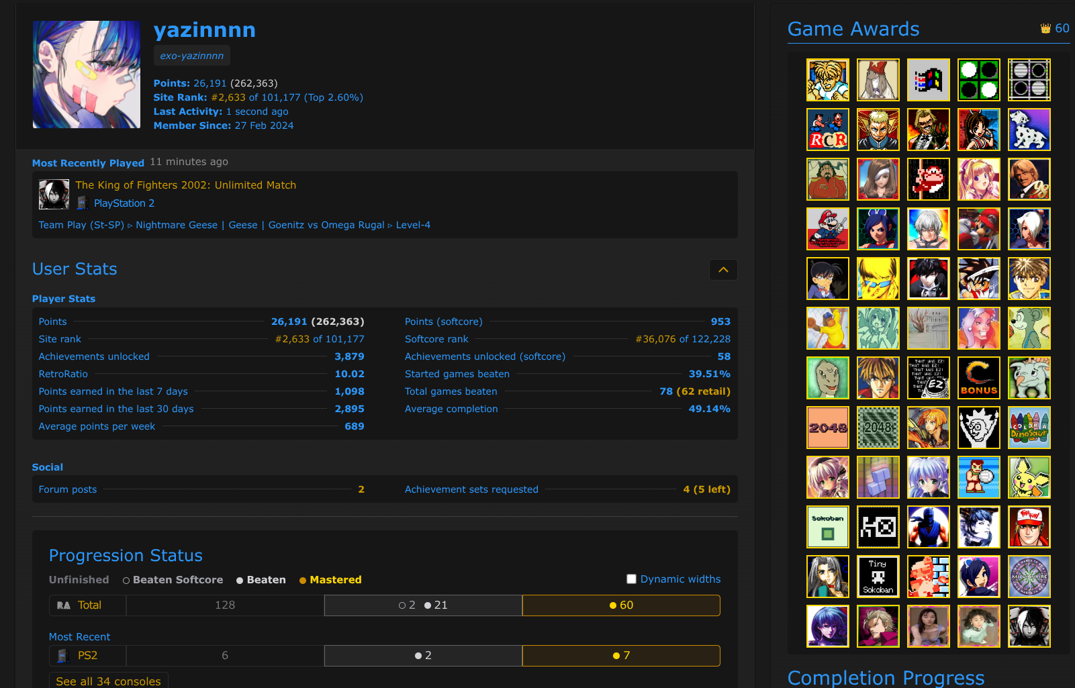The width and height of the screenshot is (1075, 688).
Task: Click the Total beaten bar showing 21
Action: [x=423, y=605]
